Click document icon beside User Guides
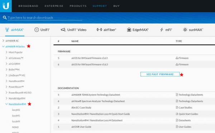 tap(177, 127)
